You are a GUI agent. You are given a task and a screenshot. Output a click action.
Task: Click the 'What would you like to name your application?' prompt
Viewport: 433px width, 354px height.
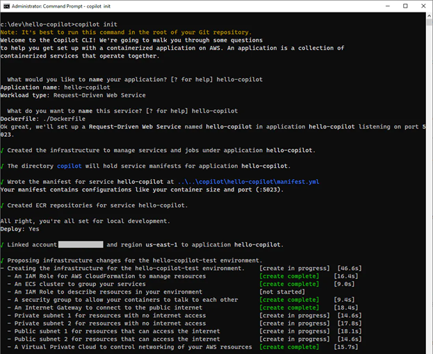pyautogui.click(x=135, y=80)
